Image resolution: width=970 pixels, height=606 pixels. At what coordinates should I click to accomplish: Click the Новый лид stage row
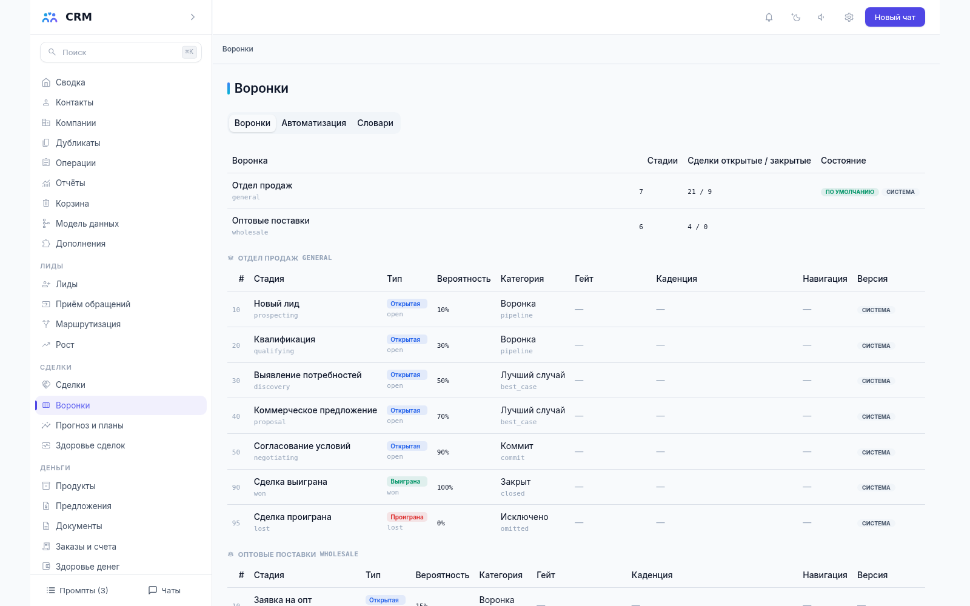576,309
